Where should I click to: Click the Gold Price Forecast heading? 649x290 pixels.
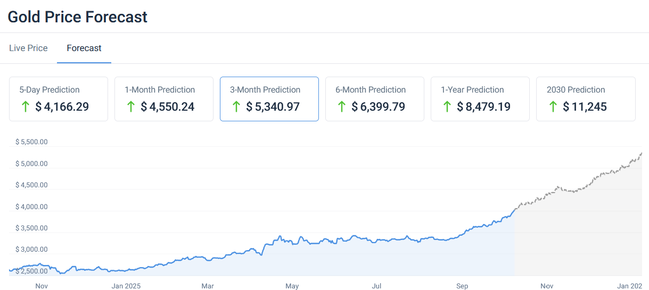tap(78, 17)
